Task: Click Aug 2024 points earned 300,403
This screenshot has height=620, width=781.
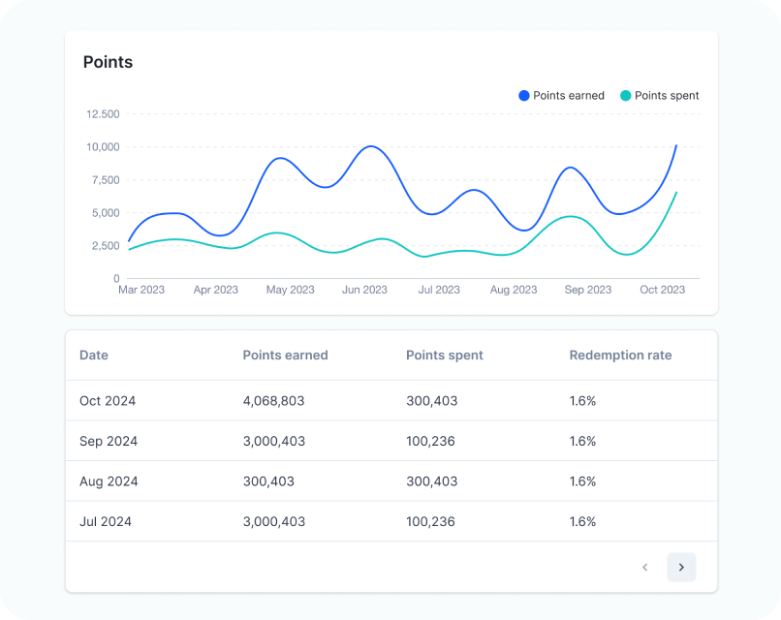Action: pyautogui.click(x=268, y=481)
